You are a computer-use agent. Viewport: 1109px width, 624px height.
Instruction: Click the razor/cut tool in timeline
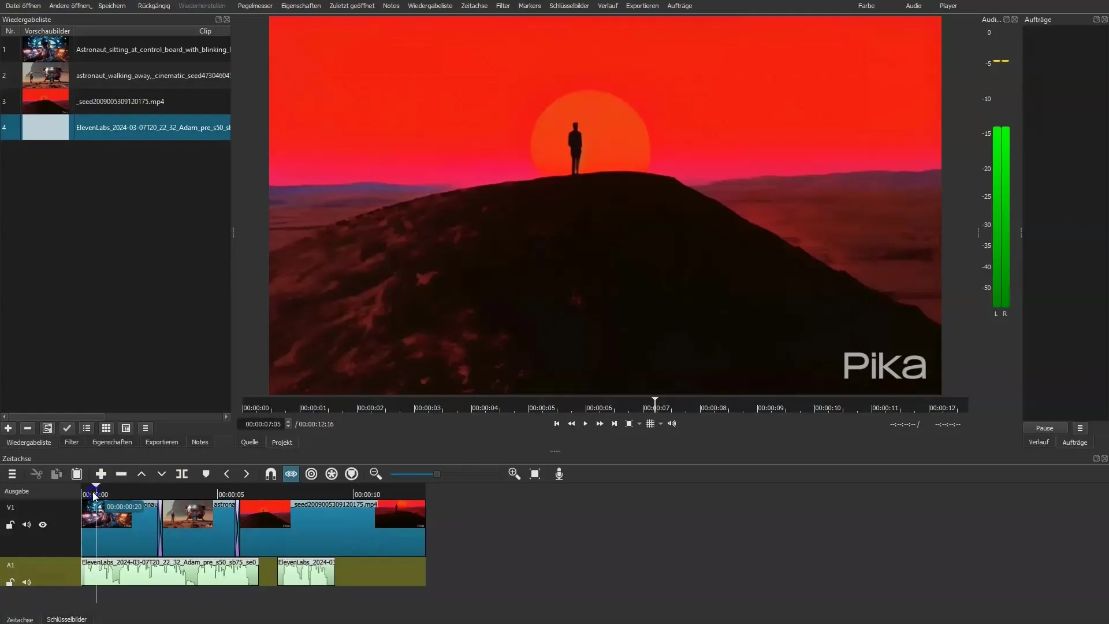tap(182, 474)
